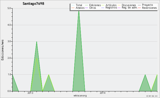Click the 0.0 y-axis label

9,91
